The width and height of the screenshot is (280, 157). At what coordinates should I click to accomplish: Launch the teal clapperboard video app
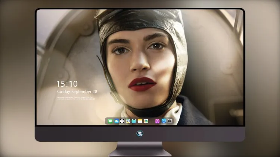click(x=134, y=121)
